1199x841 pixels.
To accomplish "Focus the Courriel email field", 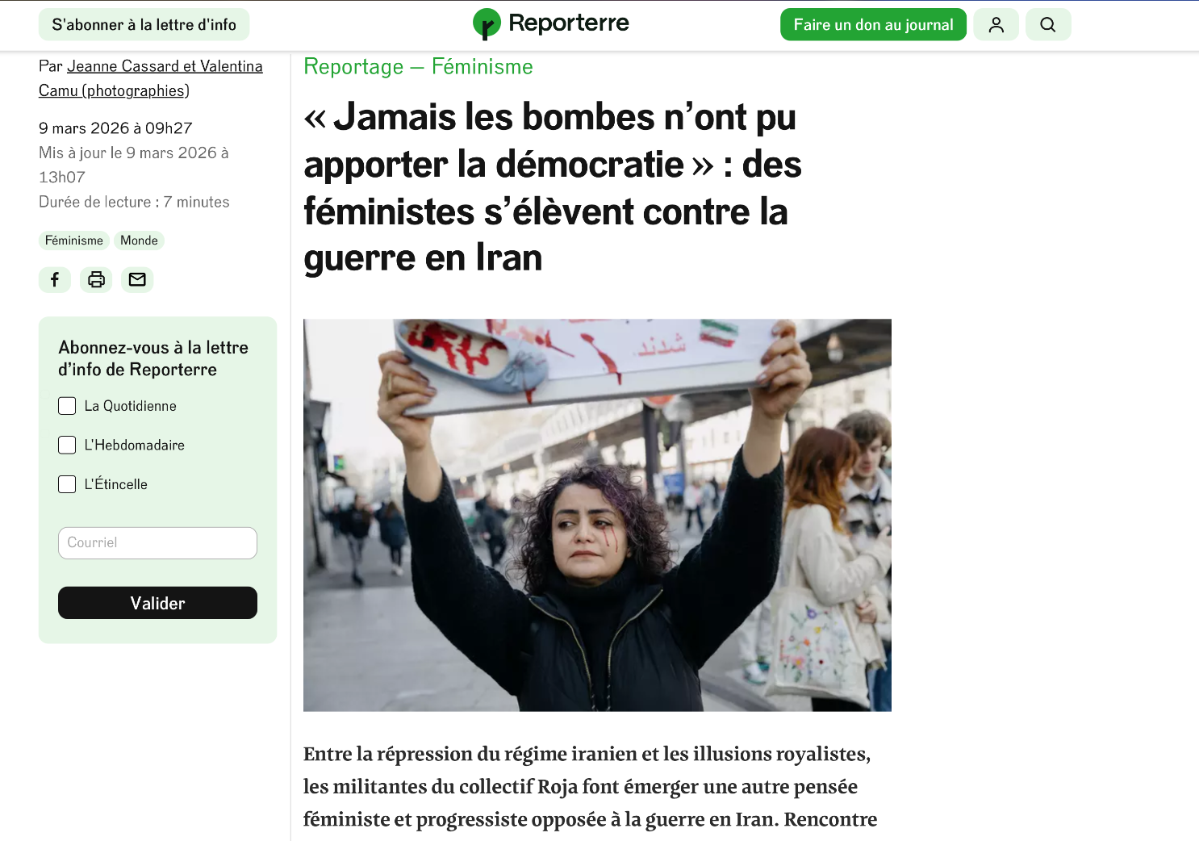I will (x=157, y=543).
